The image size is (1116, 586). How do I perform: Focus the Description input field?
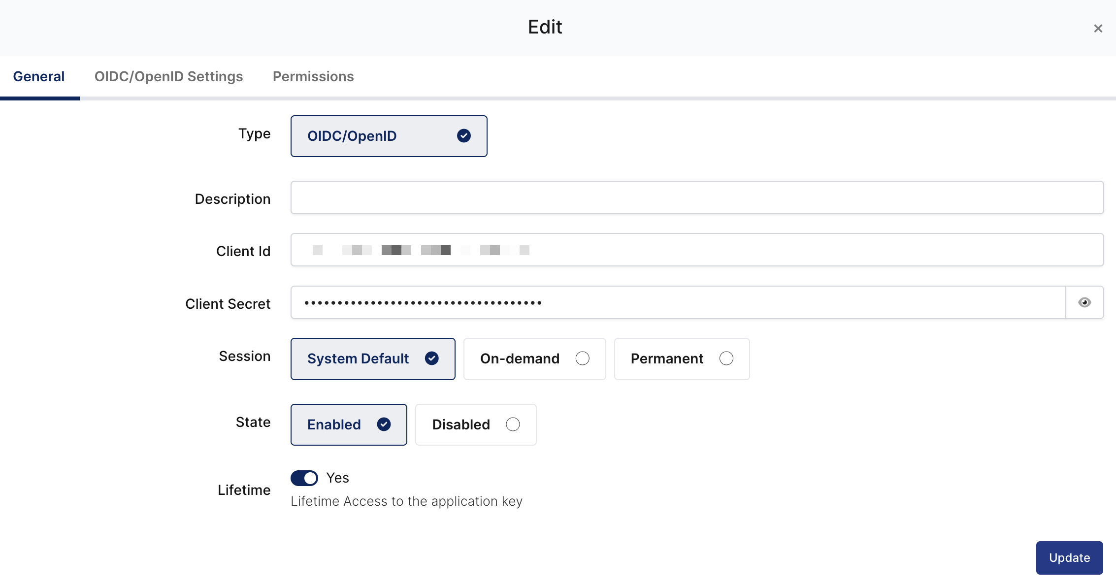[x=696, y=197]
